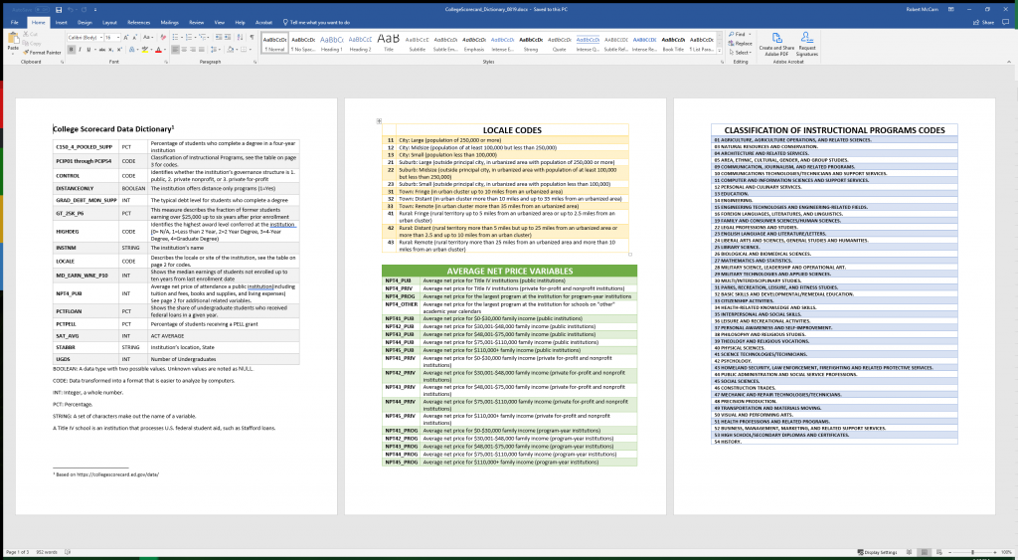Viewport: 1018px width, 560px height.
Task: Click the Share button
Action: (x=983, y=22)
